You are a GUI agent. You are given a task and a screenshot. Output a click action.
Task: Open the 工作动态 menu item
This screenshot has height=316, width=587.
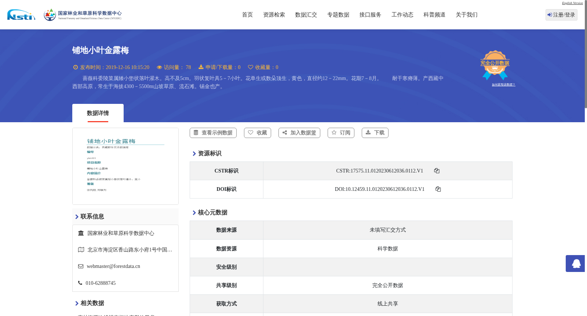point(402,15)
